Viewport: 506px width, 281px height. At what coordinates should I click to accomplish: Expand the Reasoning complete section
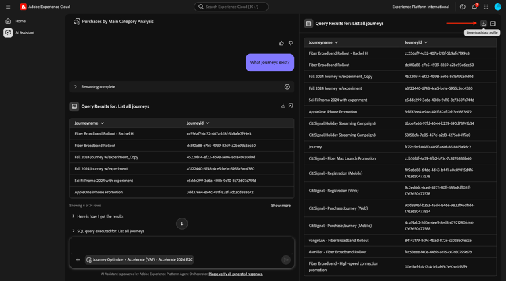76,87
